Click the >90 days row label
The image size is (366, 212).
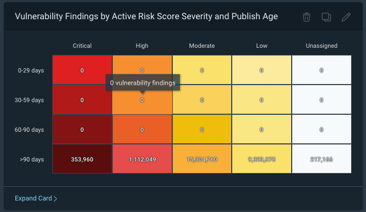point(32,159)
